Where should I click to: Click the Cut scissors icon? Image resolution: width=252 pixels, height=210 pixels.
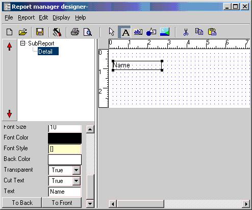(x=186, y=32)
